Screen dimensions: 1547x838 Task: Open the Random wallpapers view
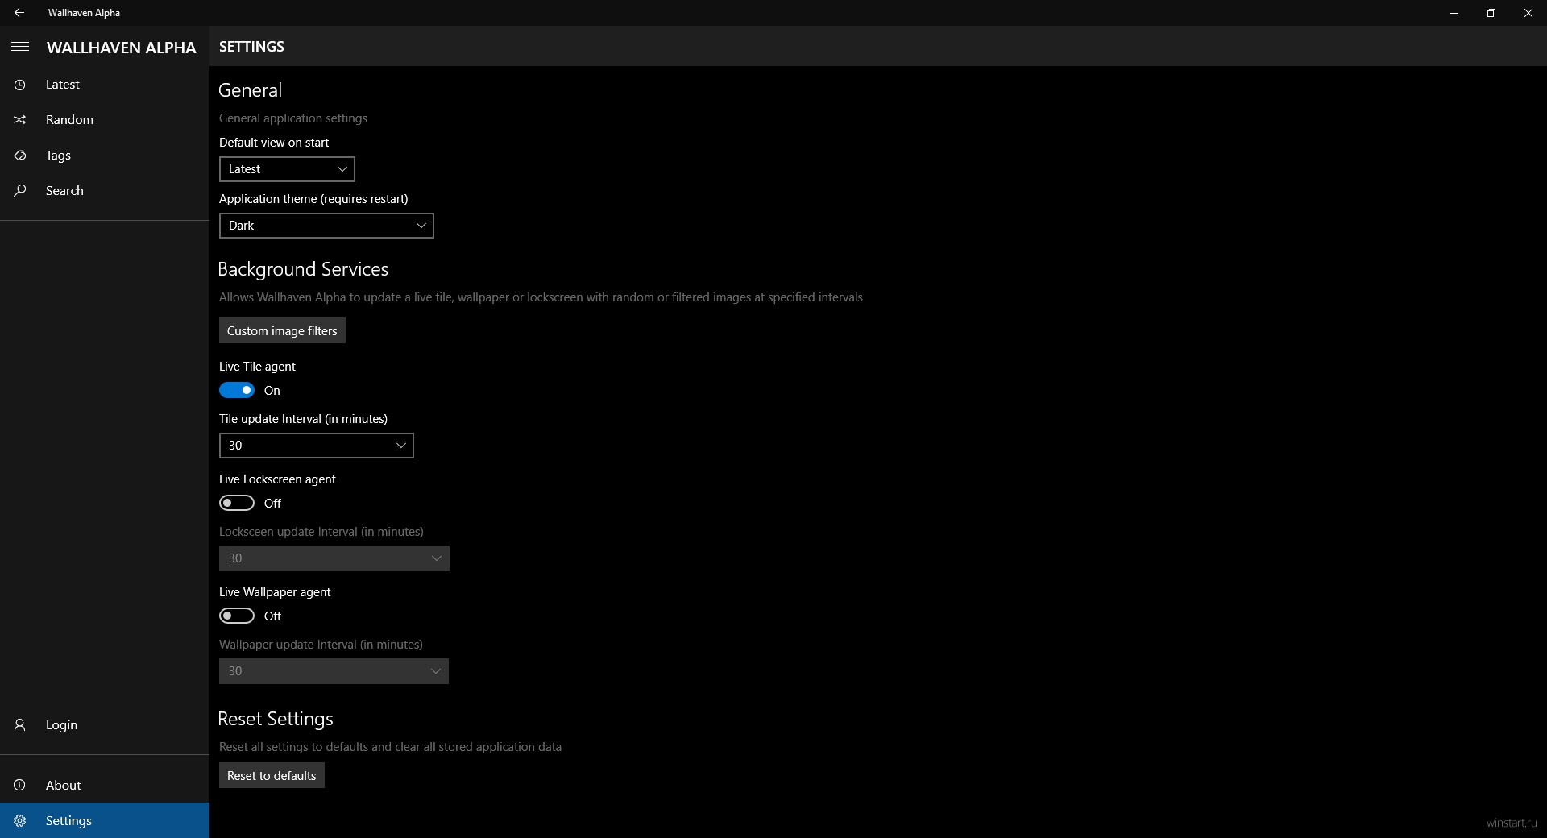point(105,120)
